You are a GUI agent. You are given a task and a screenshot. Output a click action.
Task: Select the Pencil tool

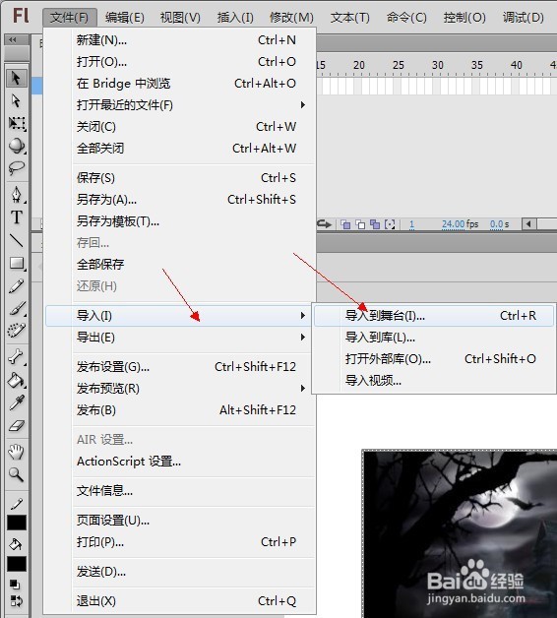[16, 286]
